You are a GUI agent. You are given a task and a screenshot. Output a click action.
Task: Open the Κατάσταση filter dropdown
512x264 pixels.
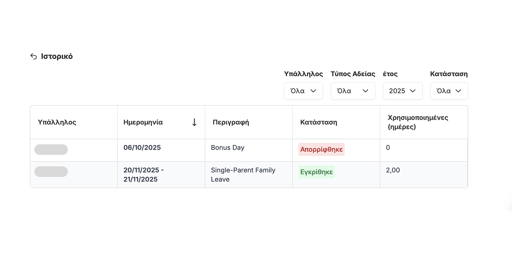(x=449, y=91)
